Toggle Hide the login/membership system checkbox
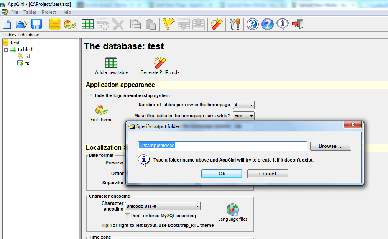The height and width of the screenshot is (239, 388). pyautogui.click(x=92, y=95)
